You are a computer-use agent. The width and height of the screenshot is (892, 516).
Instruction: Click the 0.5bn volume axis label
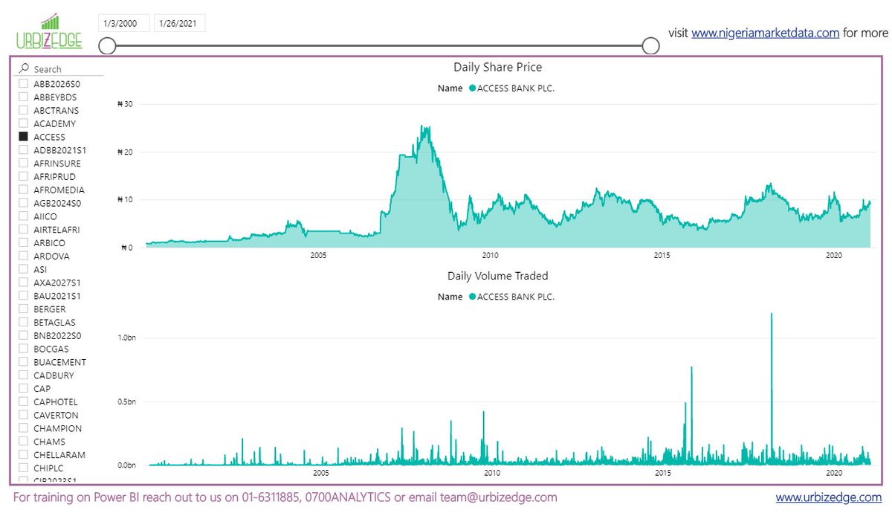(127, 401)
